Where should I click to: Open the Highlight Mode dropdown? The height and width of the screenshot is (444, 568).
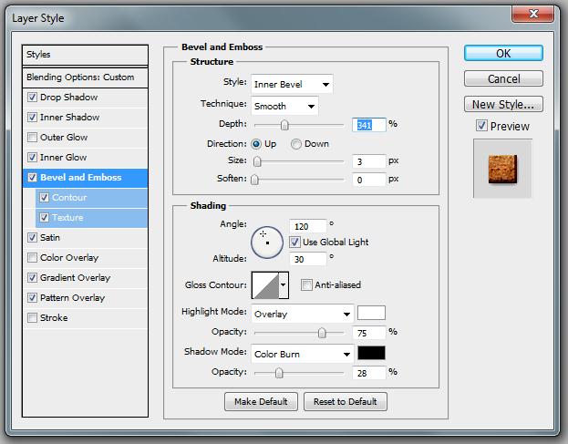[302, 315]
